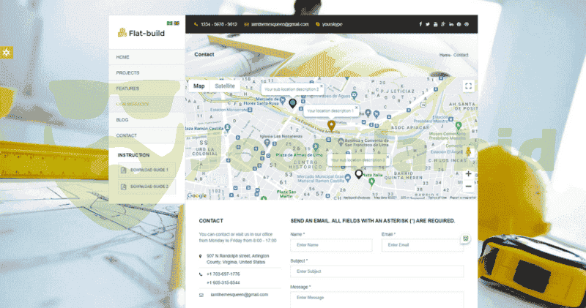Click Download Guide 1 button
The width and height of the screenshot is (586, 308).
pyautogui.click(x=149, y=170)
